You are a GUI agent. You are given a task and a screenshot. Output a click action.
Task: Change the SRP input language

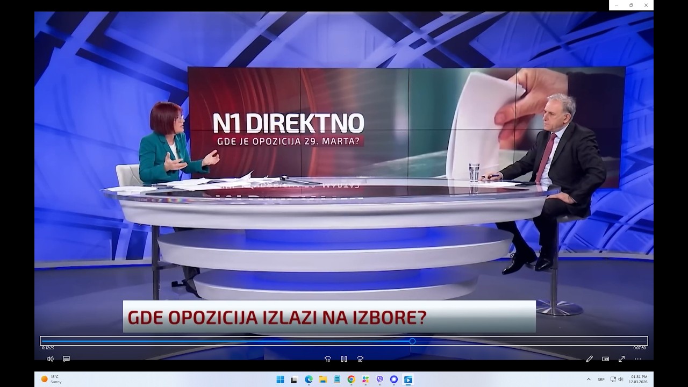[x=601, y=379]
